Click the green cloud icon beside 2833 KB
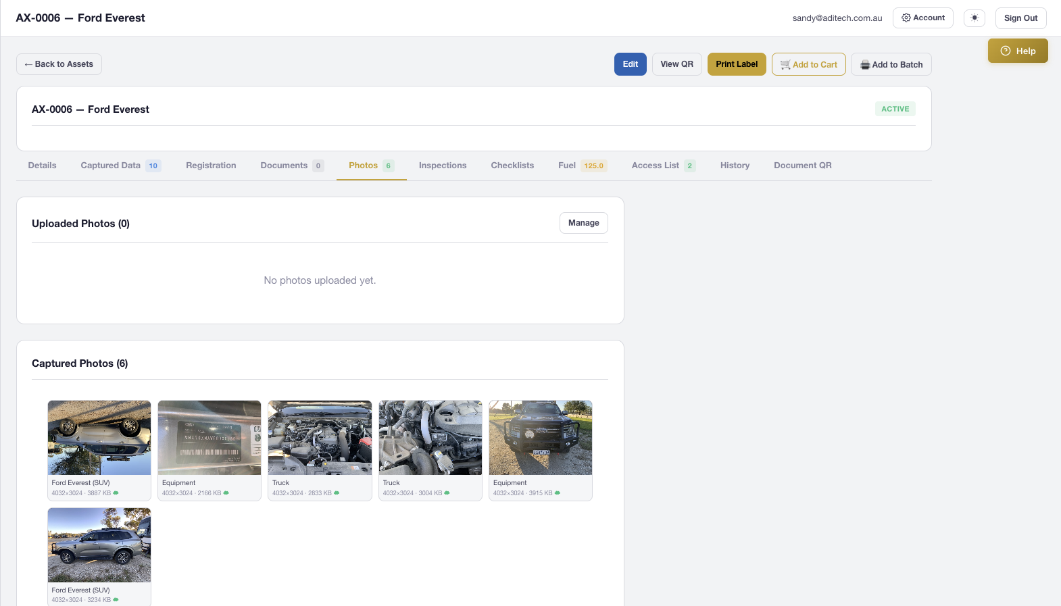This screenshot has width=1061, height=606. point(337,493)
